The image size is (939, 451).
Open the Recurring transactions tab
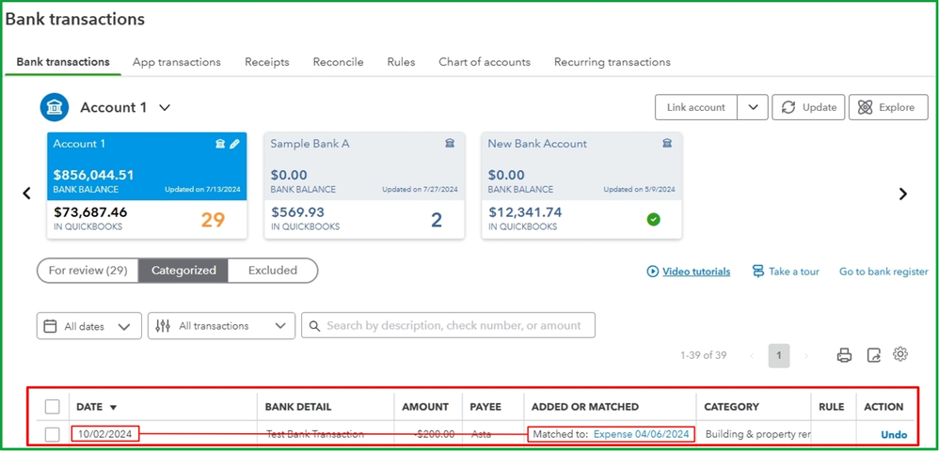pyautogui.click(x=612, y=62)
